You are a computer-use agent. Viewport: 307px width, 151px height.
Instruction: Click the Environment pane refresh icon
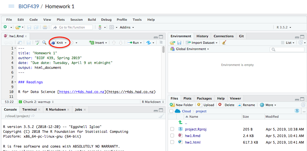point(300,42)
